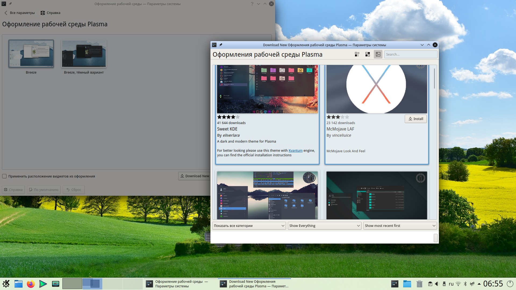Open the trash bin in the panel
Viewport: 516px width, 290px height.
click(419, 284)
